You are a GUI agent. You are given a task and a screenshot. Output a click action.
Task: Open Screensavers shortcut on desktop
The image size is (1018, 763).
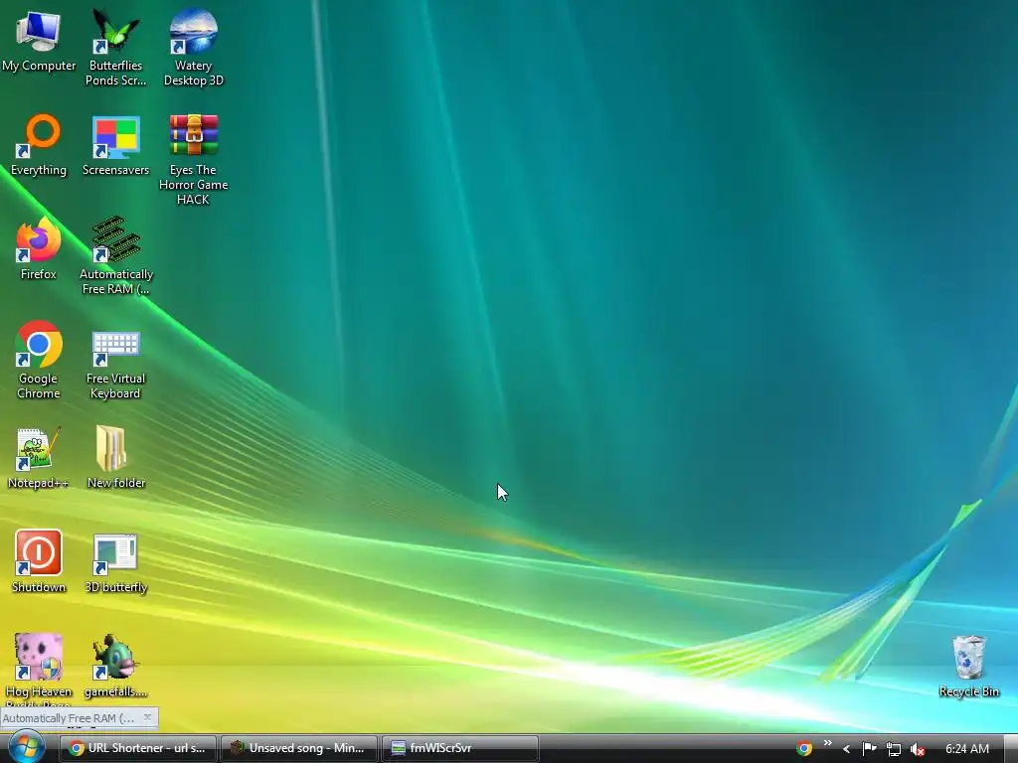115,145
